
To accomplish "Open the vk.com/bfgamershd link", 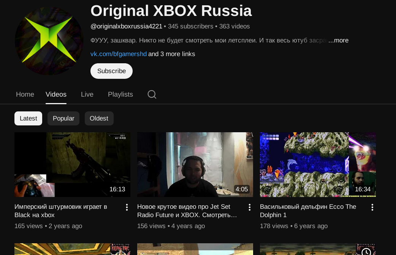I will click(119, 54).
